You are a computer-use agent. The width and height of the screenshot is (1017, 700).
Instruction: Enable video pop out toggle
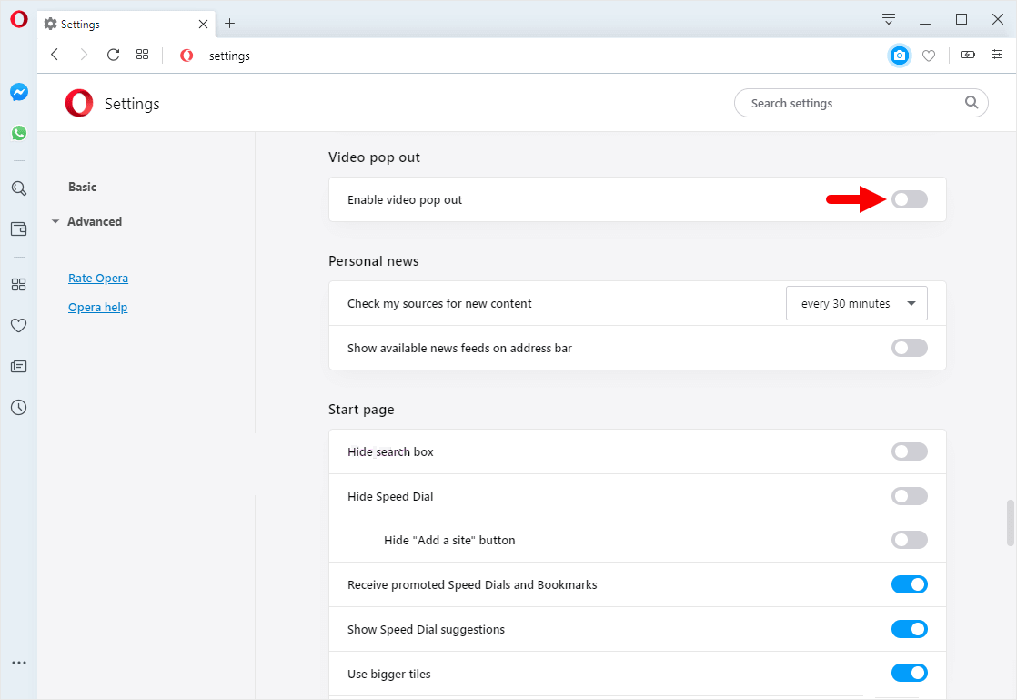[x=910, y=200]
